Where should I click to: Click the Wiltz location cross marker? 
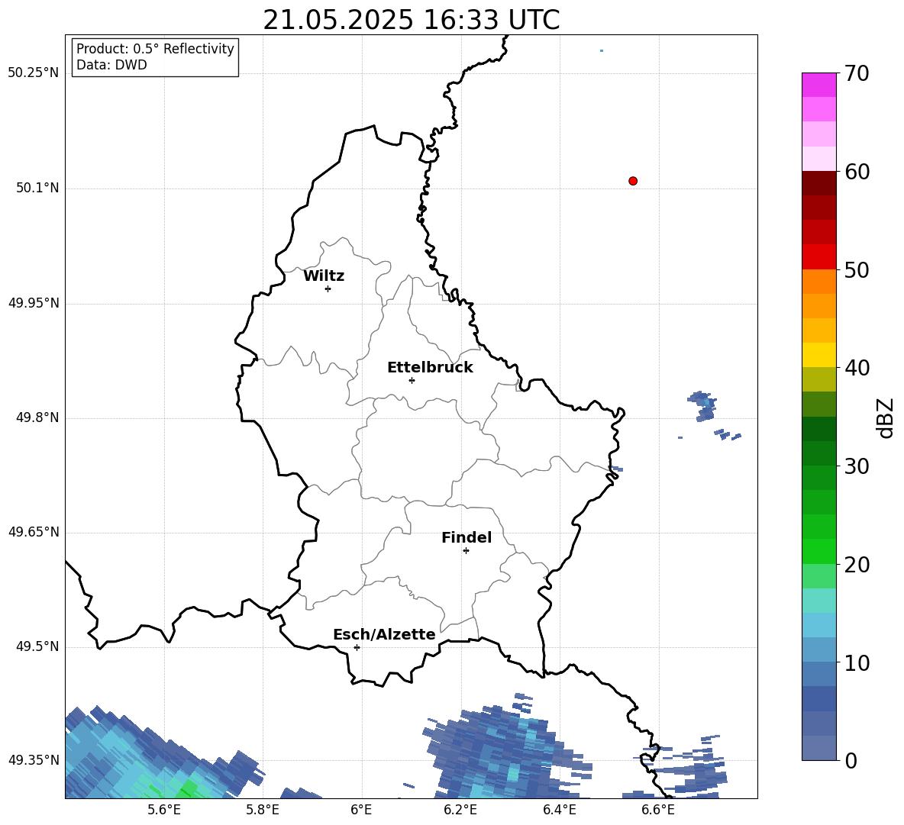coord(328,288)
